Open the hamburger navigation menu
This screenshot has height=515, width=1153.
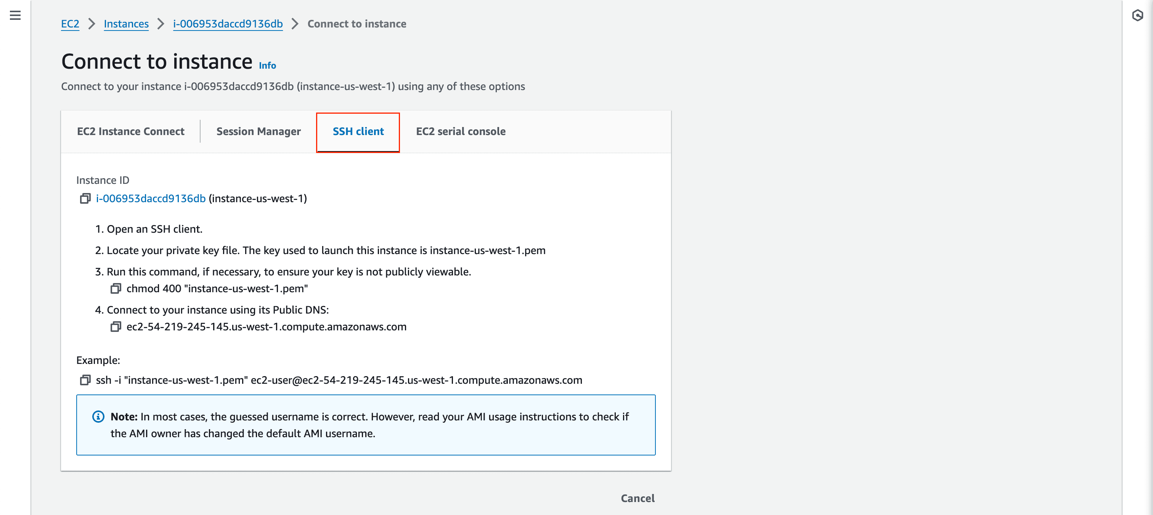(x=15, y=16)
